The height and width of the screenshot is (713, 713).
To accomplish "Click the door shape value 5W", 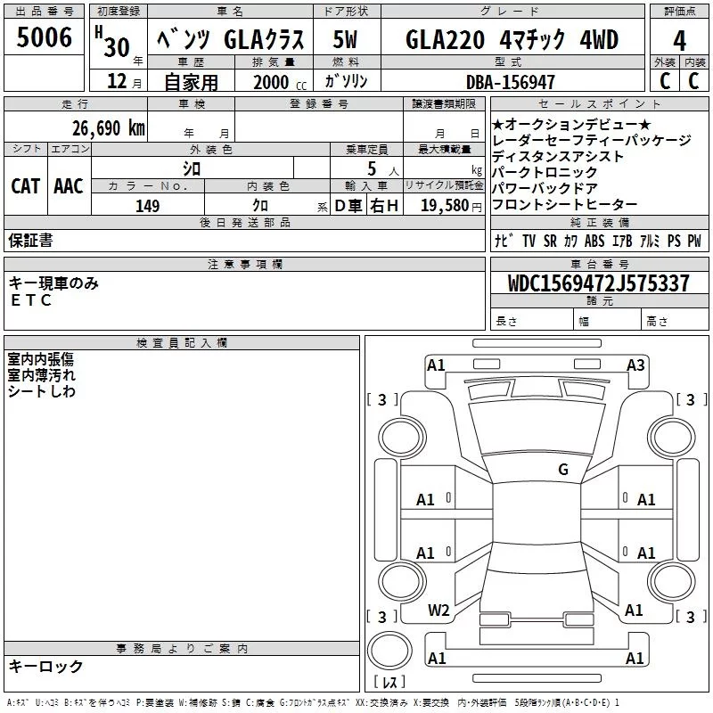I will [x=345, y=39].
